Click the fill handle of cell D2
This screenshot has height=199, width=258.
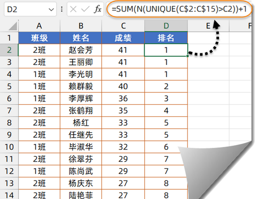(x=187, y=56)
